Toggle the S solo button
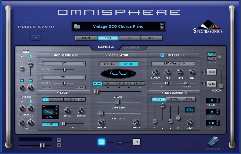This screenshot has width=241, height=154. pos(59,145)
